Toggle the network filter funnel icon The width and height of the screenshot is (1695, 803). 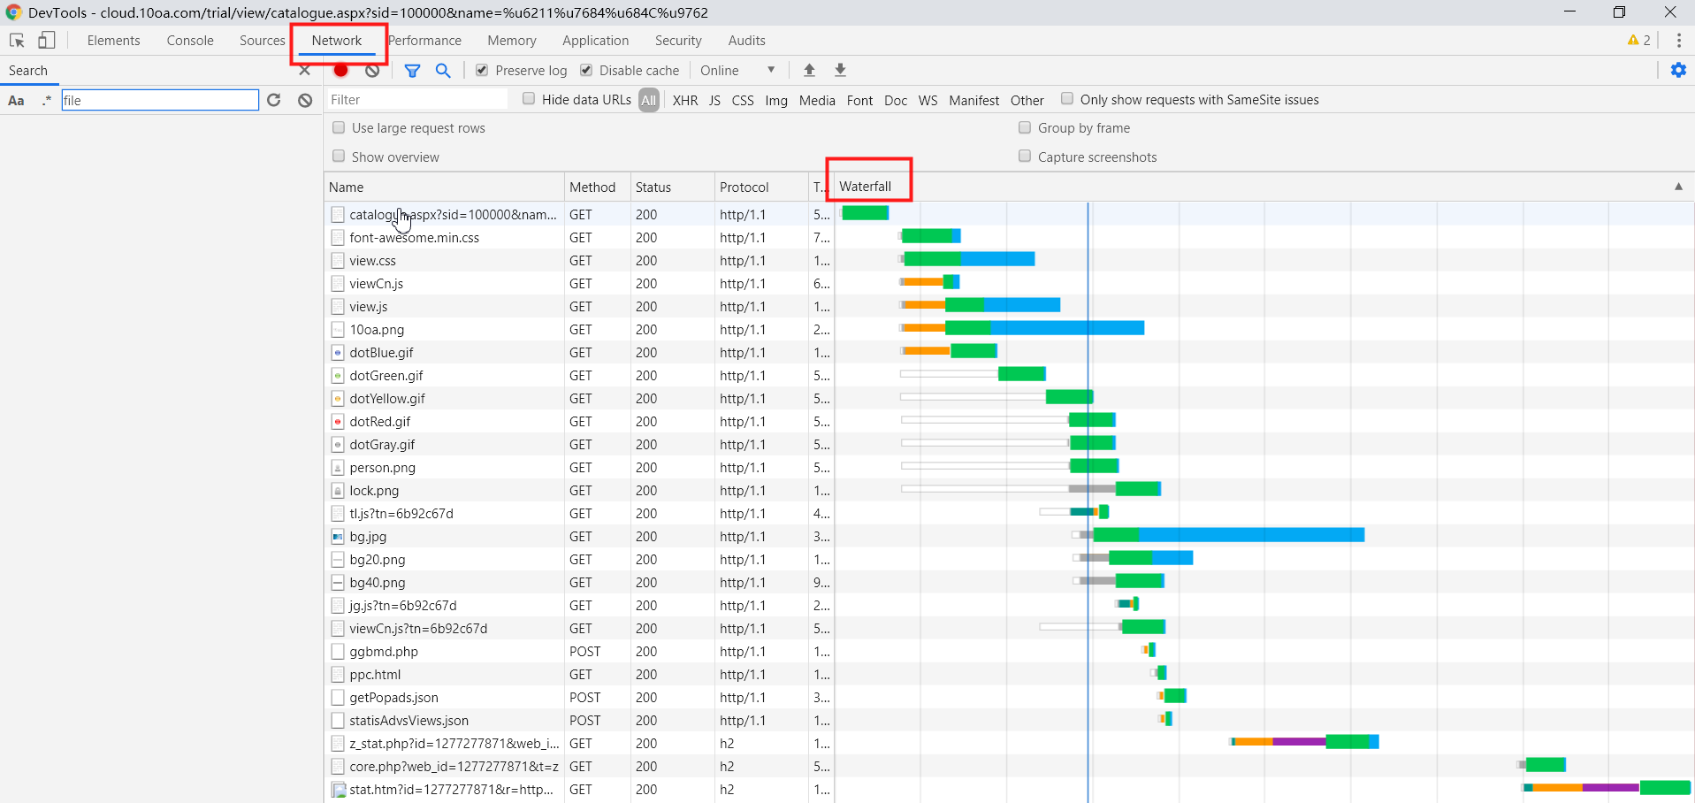(x=412, y=71)
